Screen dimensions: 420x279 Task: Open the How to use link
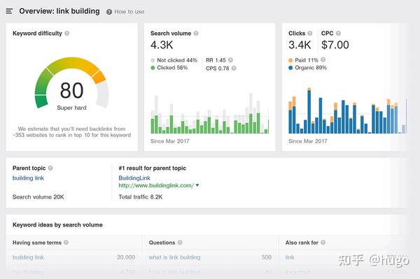pos(129,12)
